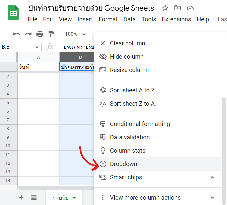
Task: Print the spreadsheet
Action: click(40, 34)
